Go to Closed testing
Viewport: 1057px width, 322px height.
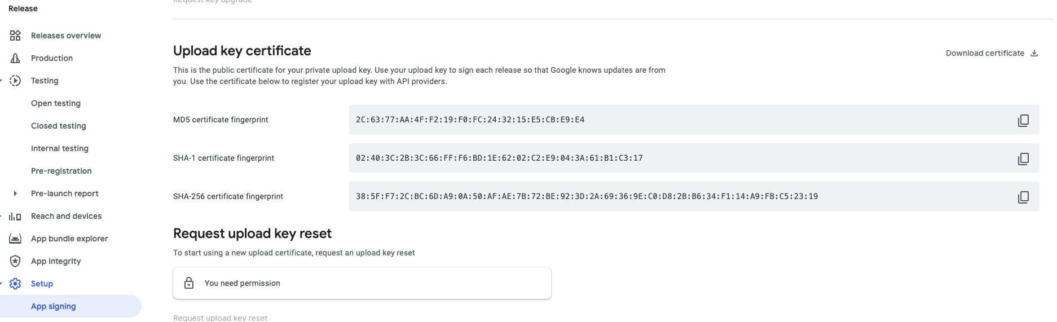59,126
